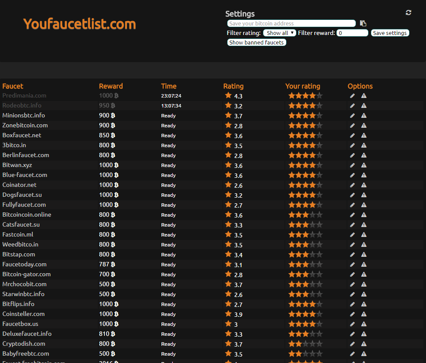This screenshot has height=363, width=426.
Task: Open the Predimania.com faucet link
Action: coord(24,95)
